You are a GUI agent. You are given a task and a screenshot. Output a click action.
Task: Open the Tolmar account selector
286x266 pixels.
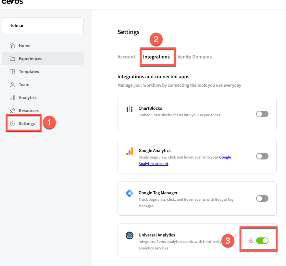click(x=43, y=26)
